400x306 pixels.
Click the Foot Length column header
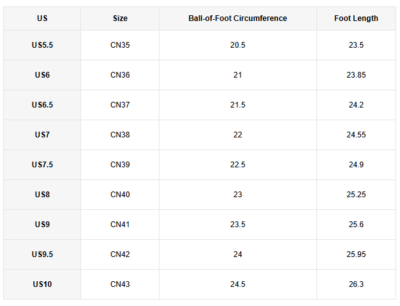tap(356, 18)
